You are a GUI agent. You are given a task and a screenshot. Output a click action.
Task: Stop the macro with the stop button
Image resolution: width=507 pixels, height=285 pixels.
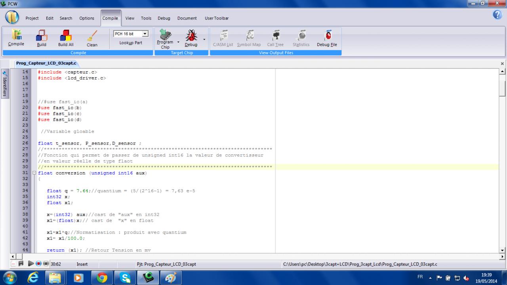(46, 264)
